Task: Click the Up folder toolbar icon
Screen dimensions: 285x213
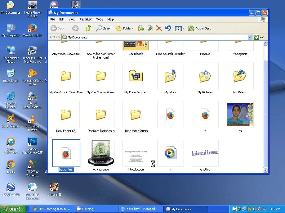Action: pyautogui.click(x=88, y=28)
